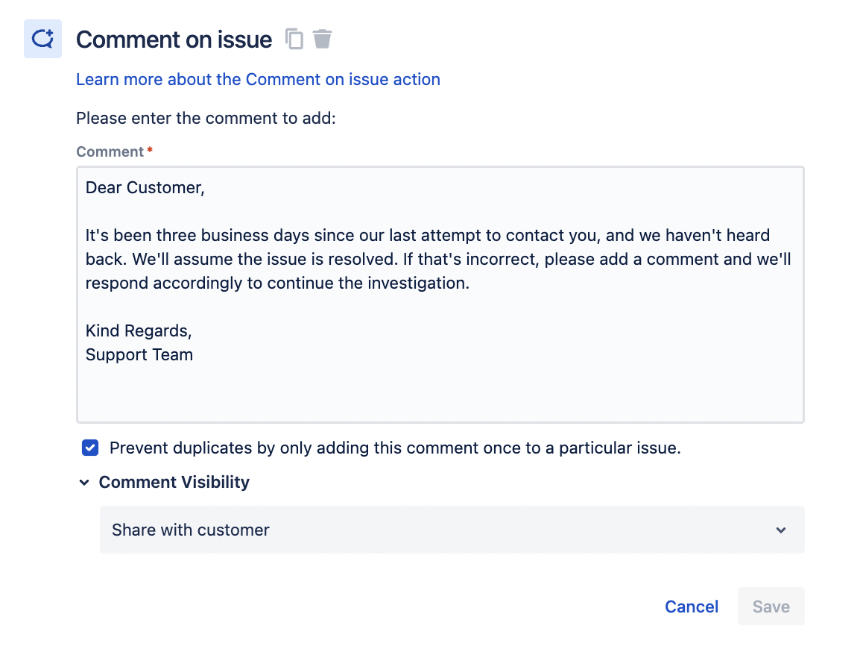Click the Kind Regards line in comment
This screenshot has height=658, width=860.
[x=139, y=330]
